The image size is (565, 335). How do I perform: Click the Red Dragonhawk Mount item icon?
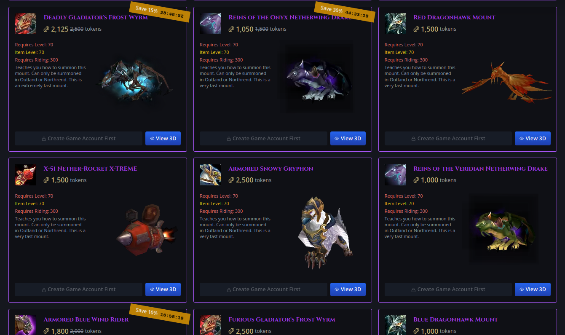[x=395, y=24]
